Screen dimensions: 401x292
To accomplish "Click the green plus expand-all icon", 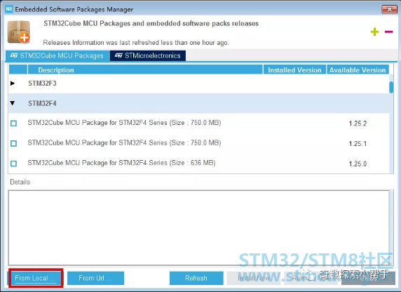I will coord(374,32).
